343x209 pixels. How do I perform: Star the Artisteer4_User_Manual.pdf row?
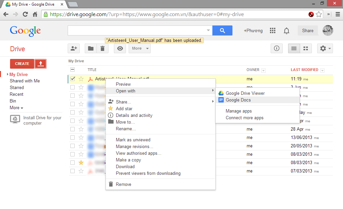pyautogui.click(x=81, y=79)
